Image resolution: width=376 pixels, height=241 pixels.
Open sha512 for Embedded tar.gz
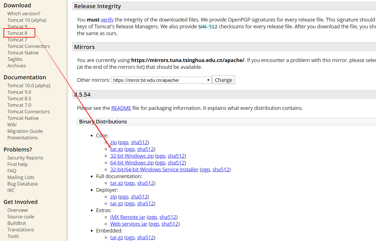145,238
